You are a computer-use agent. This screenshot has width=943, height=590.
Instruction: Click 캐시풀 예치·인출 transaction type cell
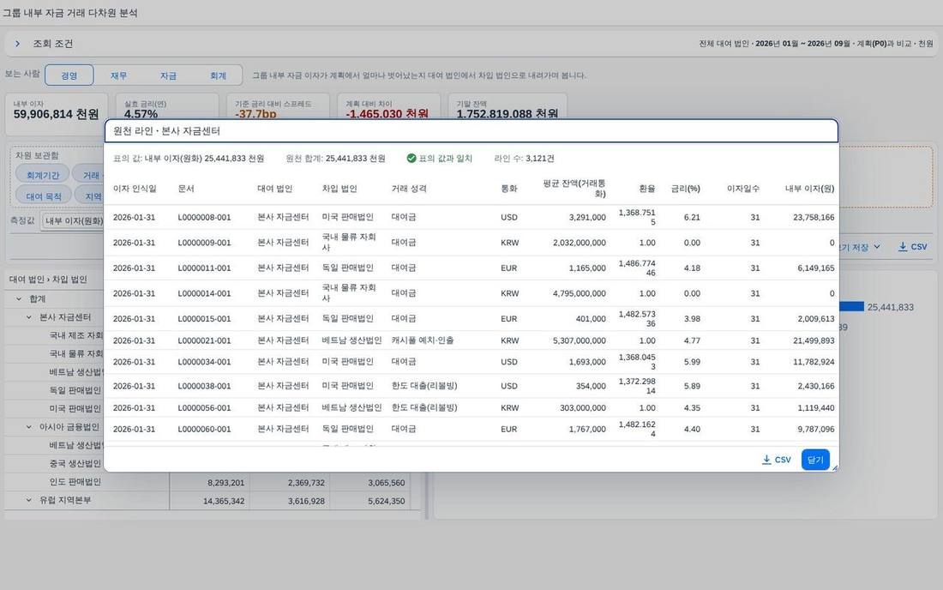pos(422,340)
